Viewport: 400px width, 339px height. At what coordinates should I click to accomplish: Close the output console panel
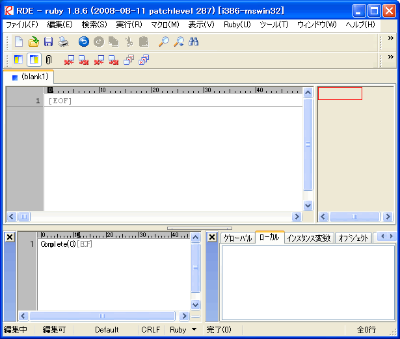pos(10,238)
